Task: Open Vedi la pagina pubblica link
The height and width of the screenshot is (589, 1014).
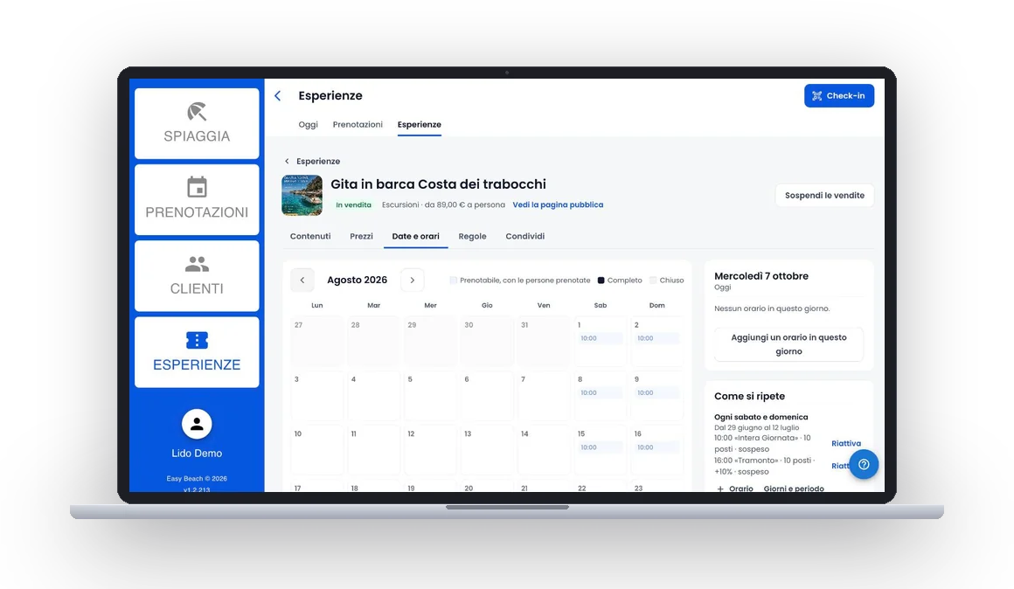Action: click(x=558, y=204)
